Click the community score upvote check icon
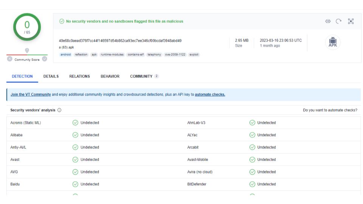363x204 pixels. pos(45,59)
